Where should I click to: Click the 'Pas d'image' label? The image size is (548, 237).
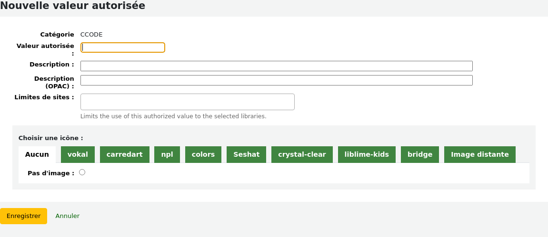pos(51,173)
